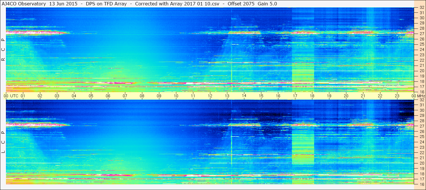Click the 24 frequency label of LCP panel

pyautogui.click(x=421, y=142)
